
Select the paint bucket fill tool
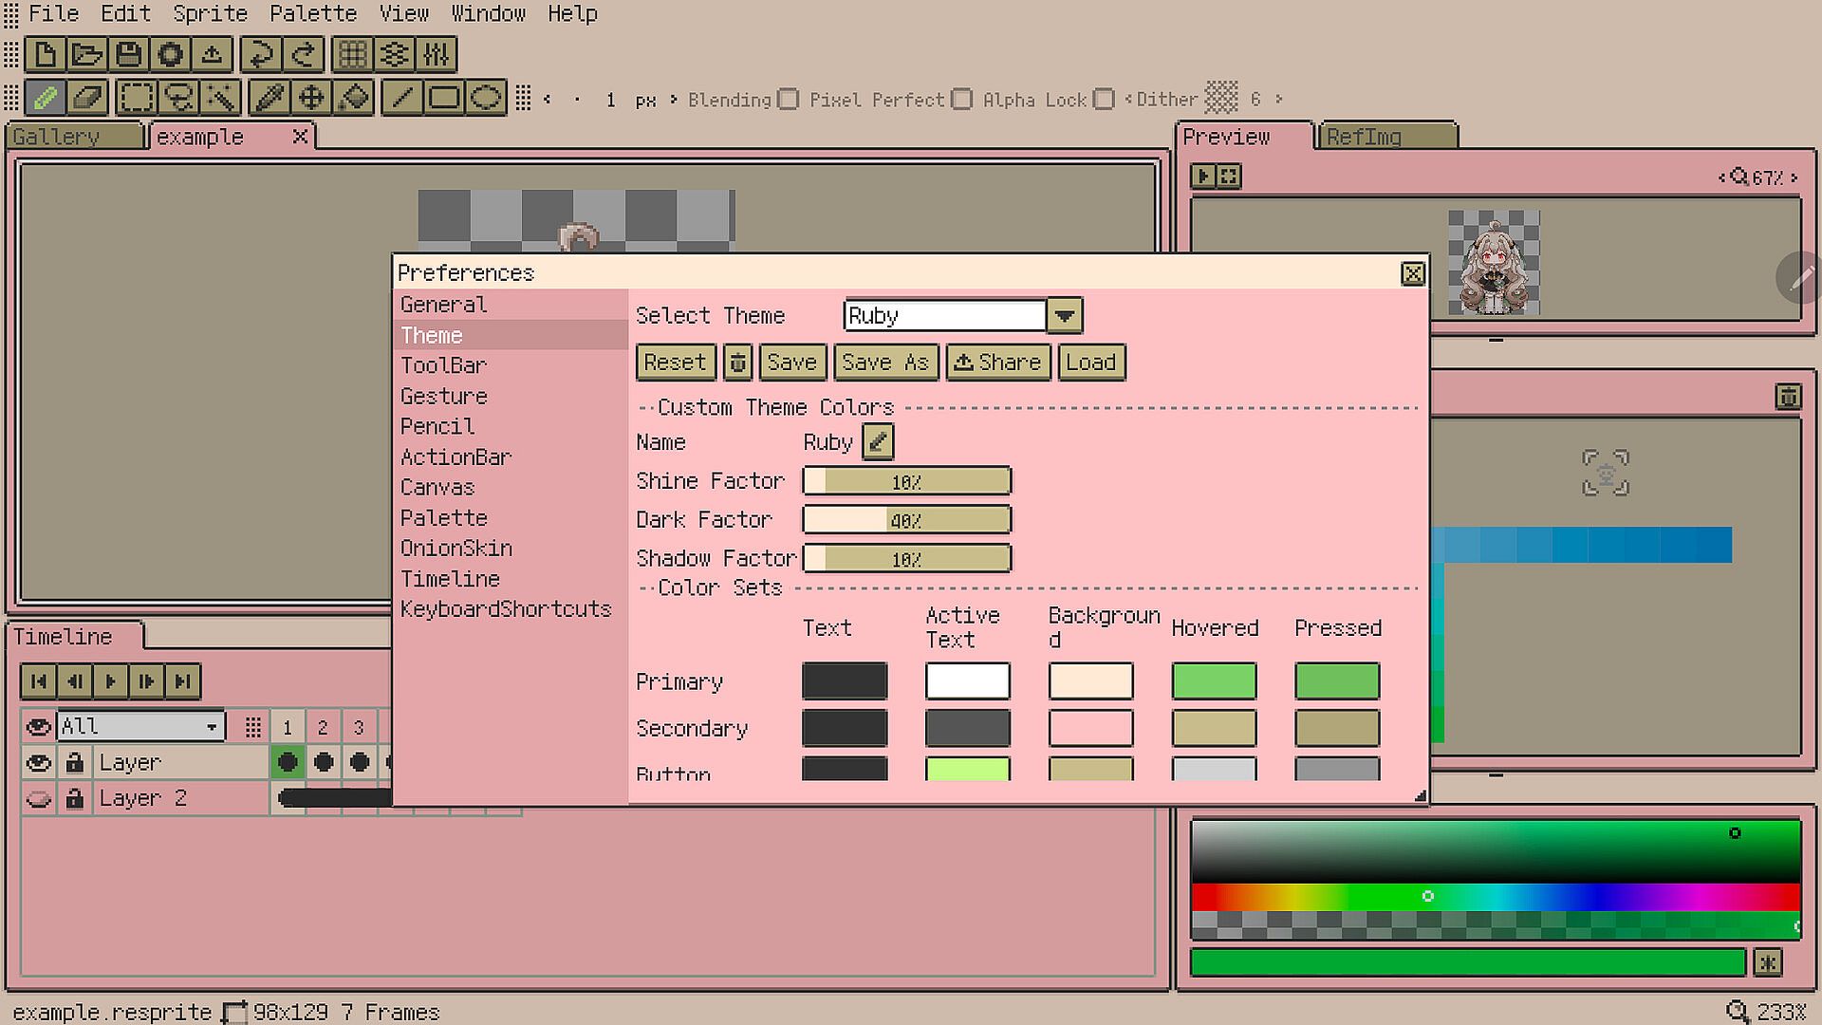click(354, 98)
